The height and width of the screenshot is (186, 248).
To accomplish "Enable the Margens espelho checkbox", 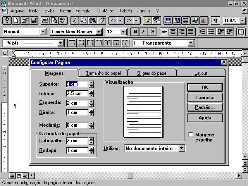I will point(191,135).
